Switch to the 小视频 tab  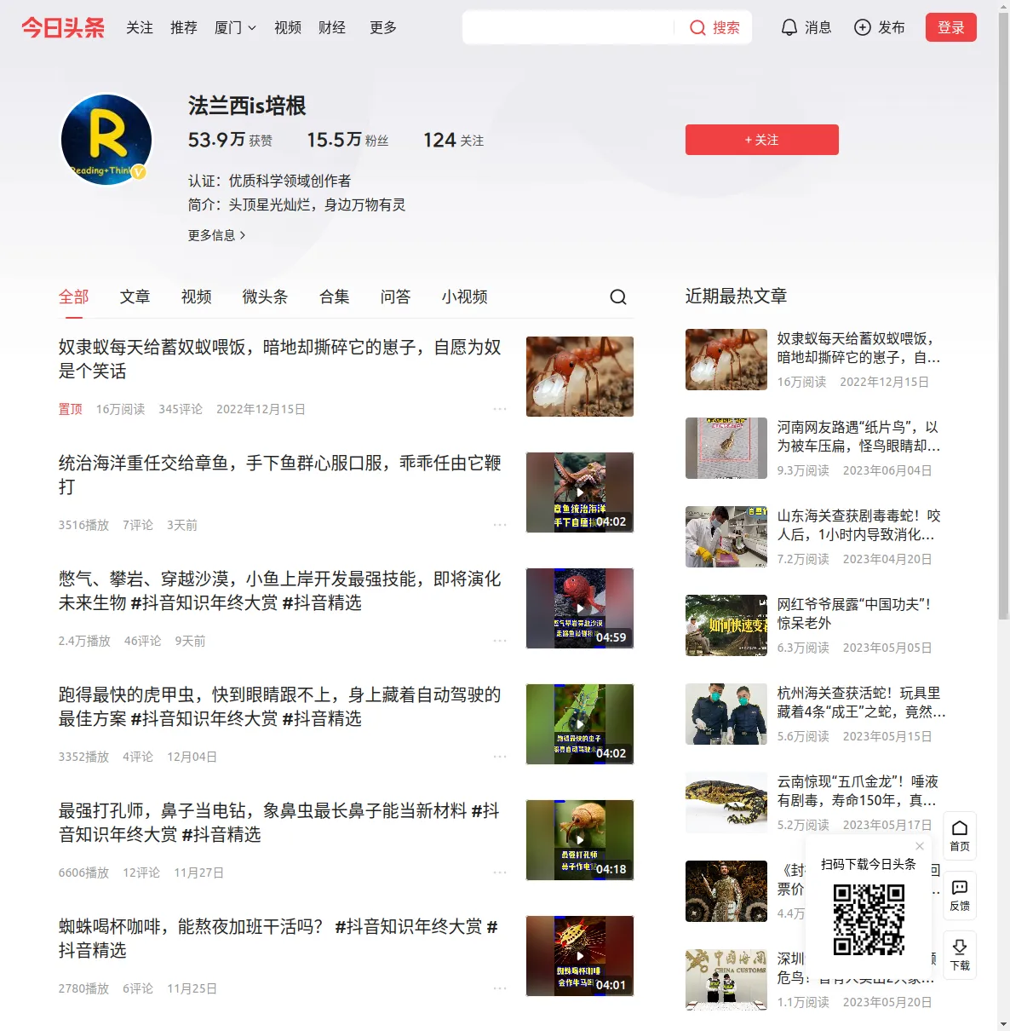(x=465, y=297)
